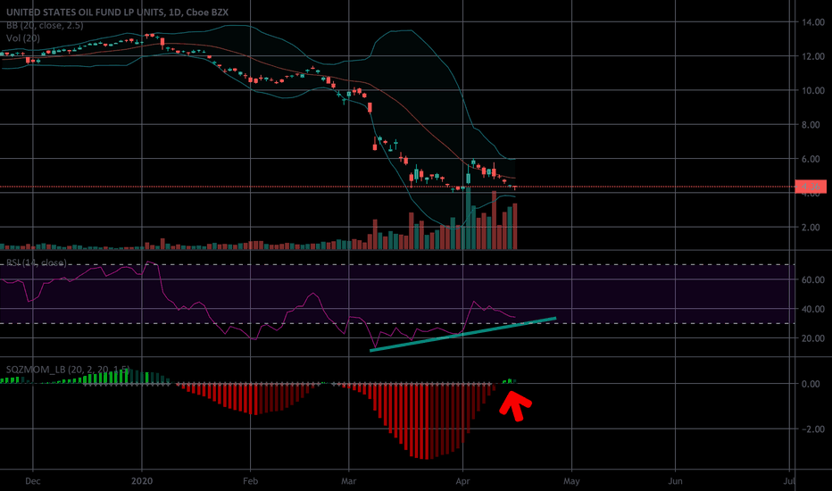Click the momentum 0.00 axis label

coord(811,384)
